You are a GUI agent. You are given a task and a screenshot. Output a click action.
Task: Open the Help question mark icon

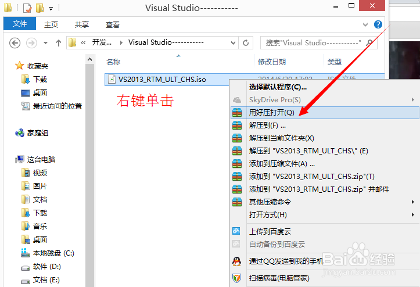378,24
